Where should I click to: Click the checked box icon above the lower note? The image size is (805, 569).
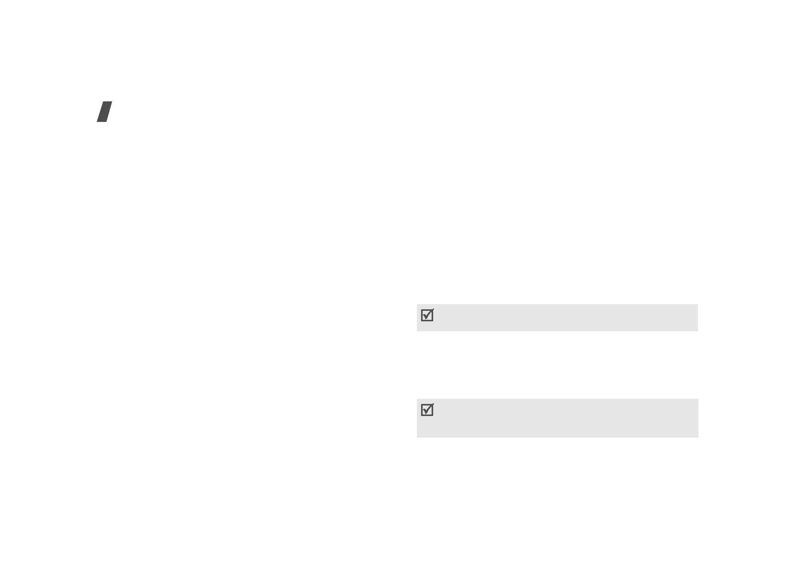click(427, 315)
